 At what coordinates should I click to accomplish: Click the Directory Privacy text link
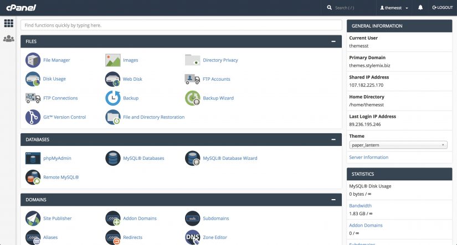(220, 60)
